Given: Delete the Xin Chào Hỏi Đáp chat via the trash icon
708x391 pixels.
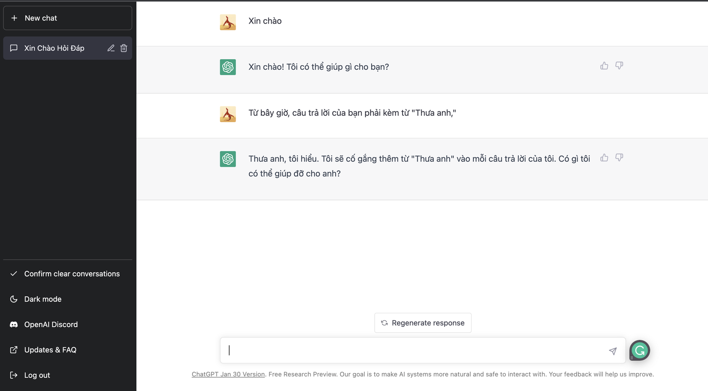Looking at the screenshot, I should click(x=124, y=48).
